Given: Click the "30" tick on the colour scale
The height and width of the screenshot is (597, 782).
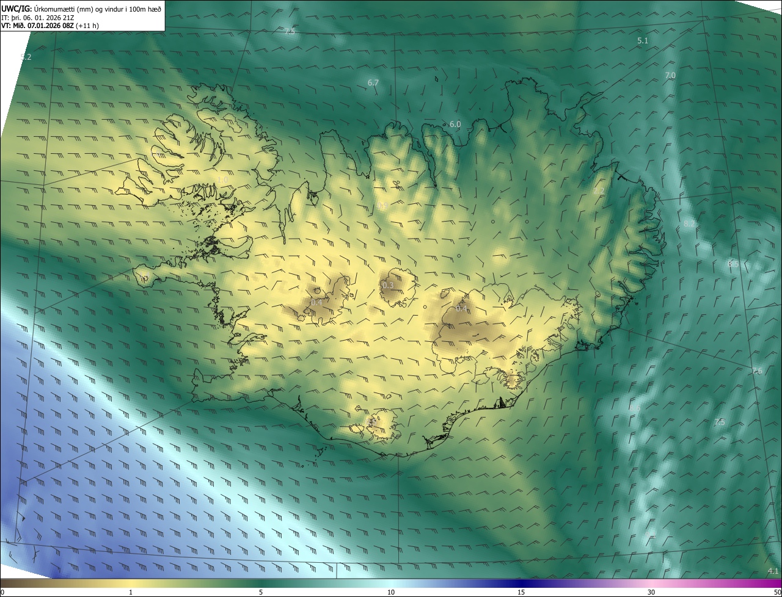Looking at the screenshot, I should click(651, 592).
